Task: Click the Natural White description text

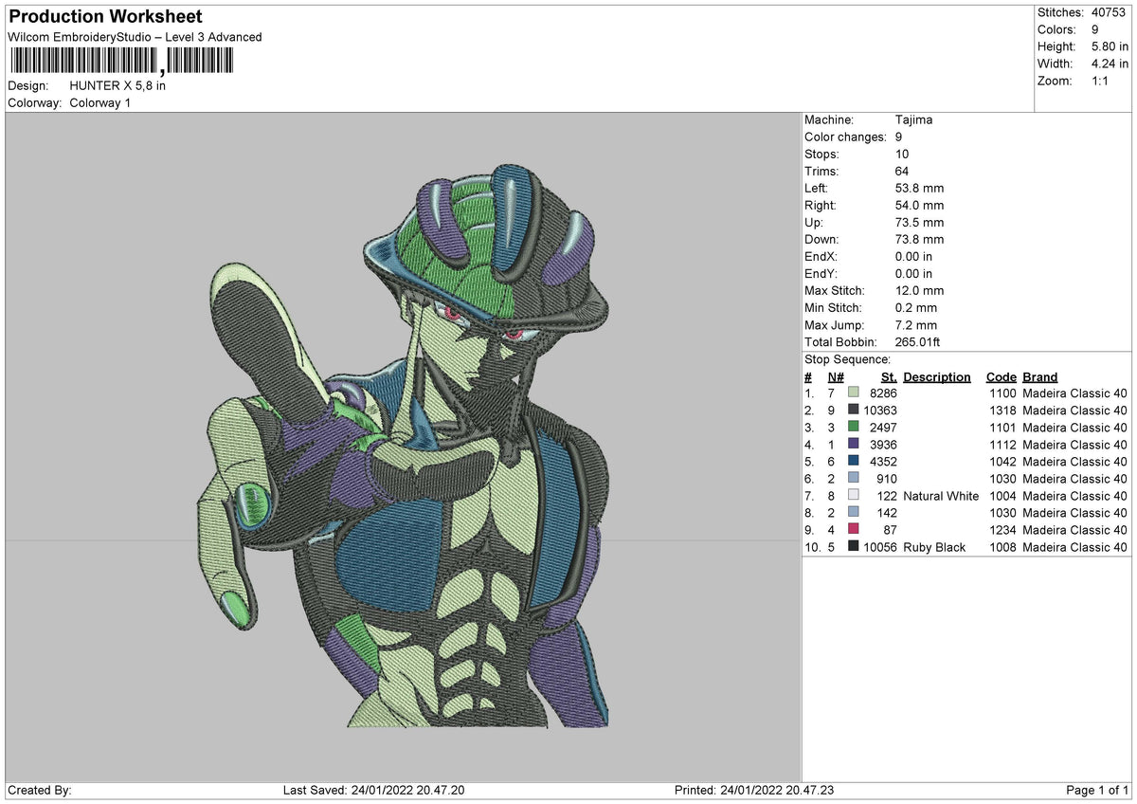Action: (x=941, y=495)
